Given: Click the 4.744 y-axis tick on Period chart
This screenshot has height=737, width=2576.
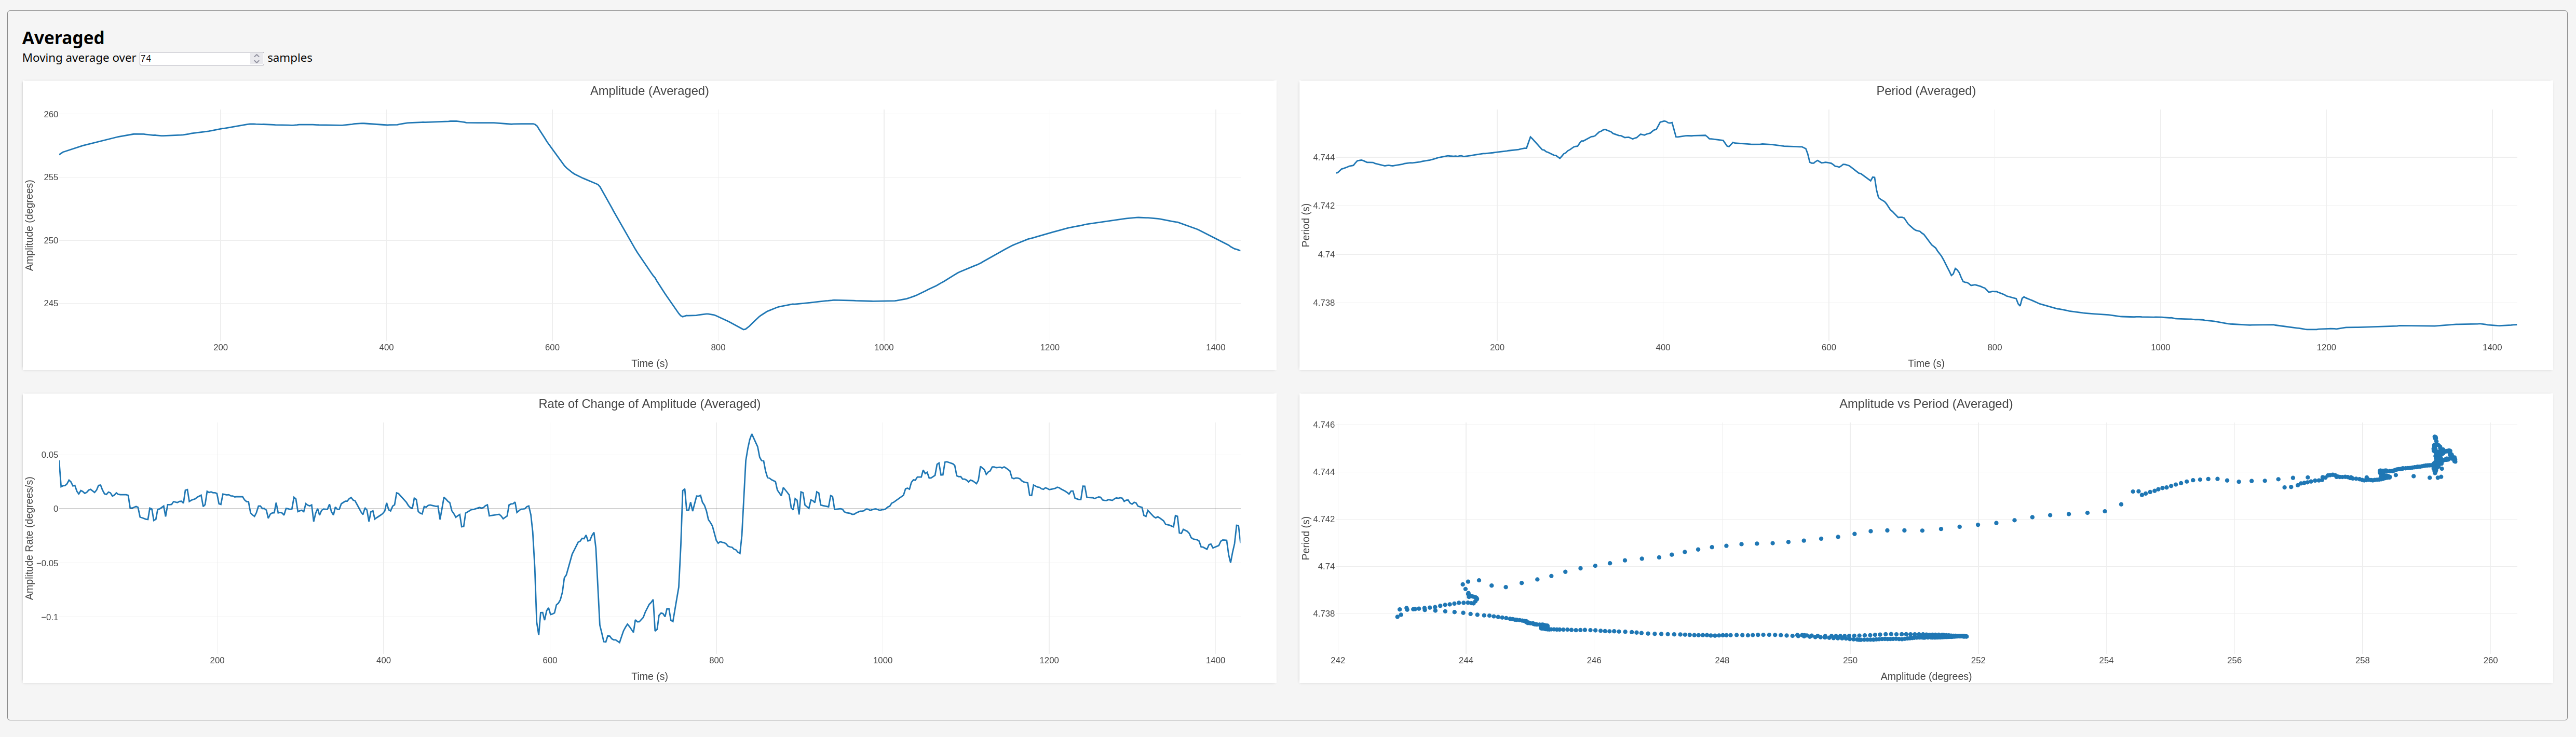Looking at the screenshot, I should [x=1323, y=157].
